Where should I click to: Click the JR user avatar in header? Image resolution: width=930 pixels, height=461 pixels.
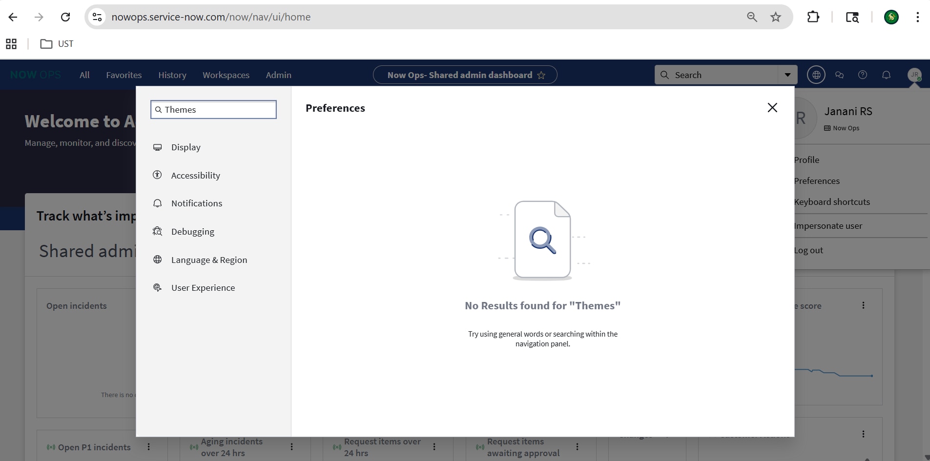click(x=914, y=75)
